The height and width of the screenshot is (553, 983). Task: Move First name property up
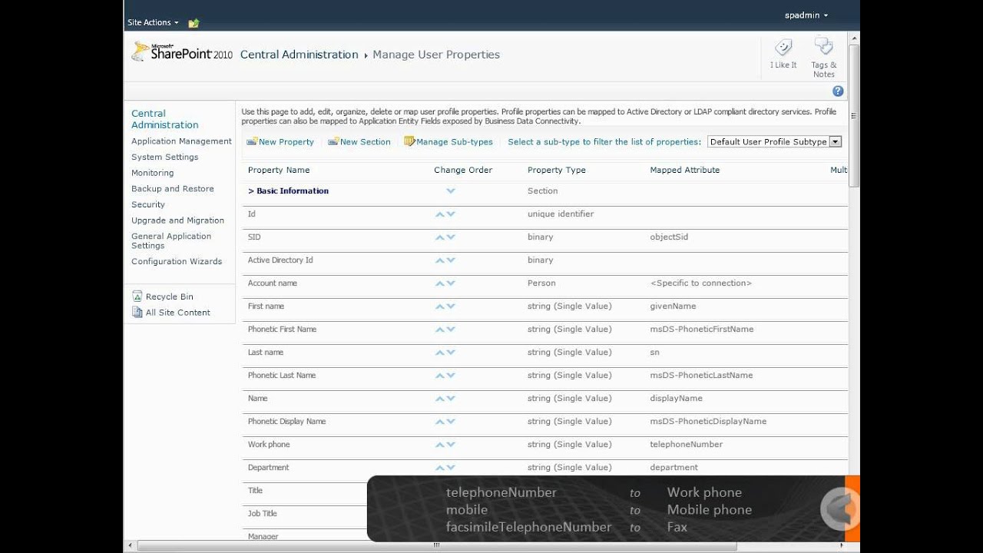tap(440, 306)
